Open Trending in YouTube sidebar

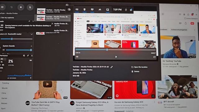(6, 83)
